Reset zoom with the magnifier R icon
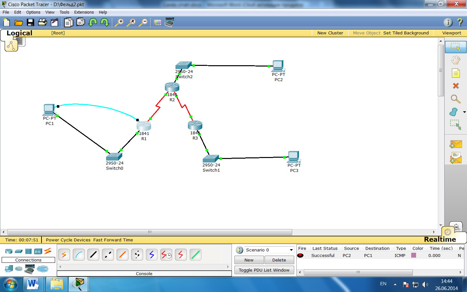Screen dimensions: 467x292 [131, 22]
